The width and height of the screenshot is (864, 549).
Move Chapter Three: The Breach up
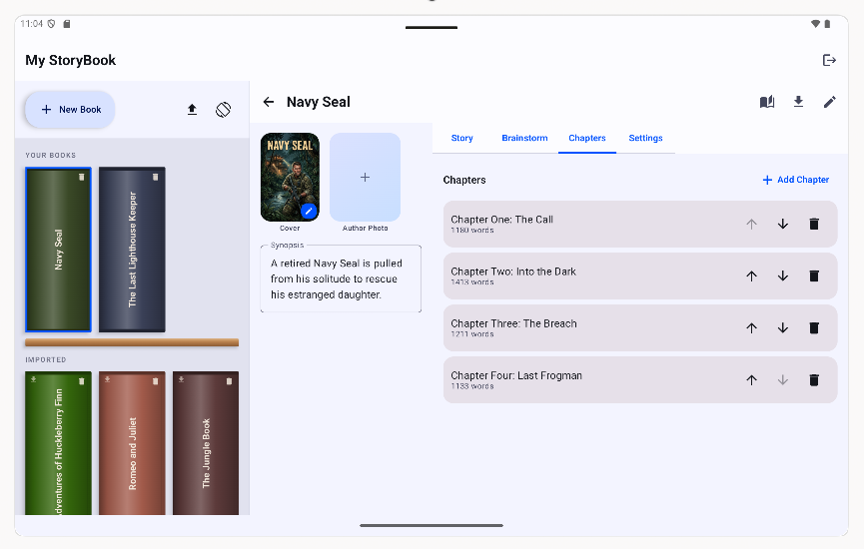(751, 328)
